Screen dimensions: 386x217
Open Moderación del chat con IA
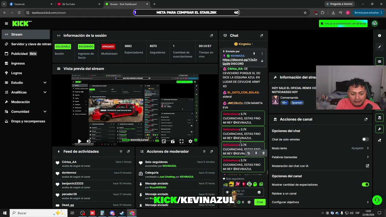click(x=321, y=166)
